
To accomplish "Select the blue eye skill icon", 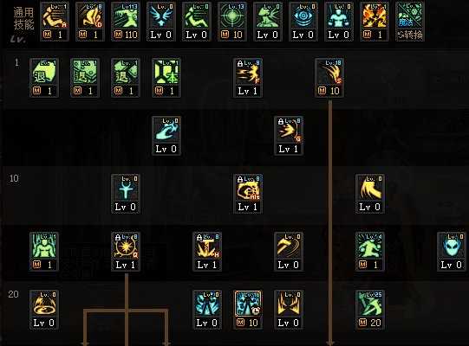I will point(303,16).
